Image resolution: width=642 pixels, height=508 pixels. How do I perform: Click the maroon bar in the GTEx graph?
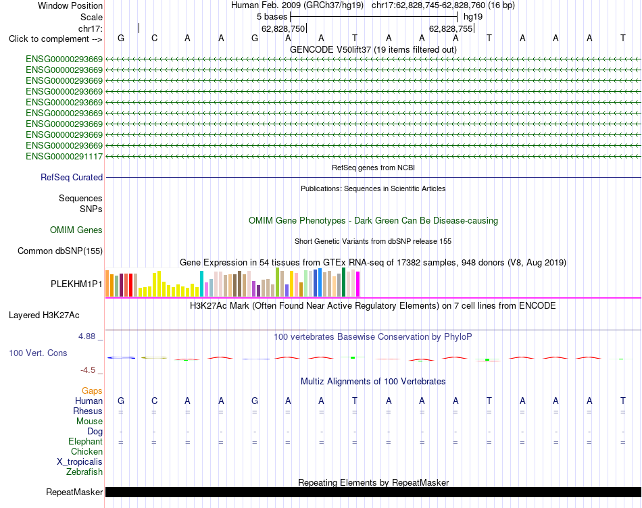(x=121, y=285)
